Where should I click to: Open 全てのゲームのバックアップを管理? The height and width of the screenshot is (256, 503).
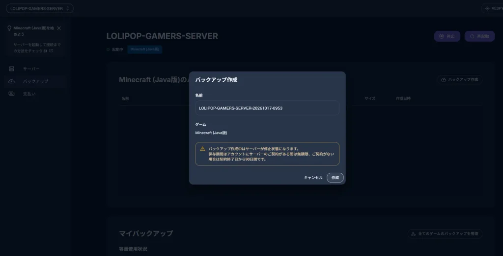[445, 233]
